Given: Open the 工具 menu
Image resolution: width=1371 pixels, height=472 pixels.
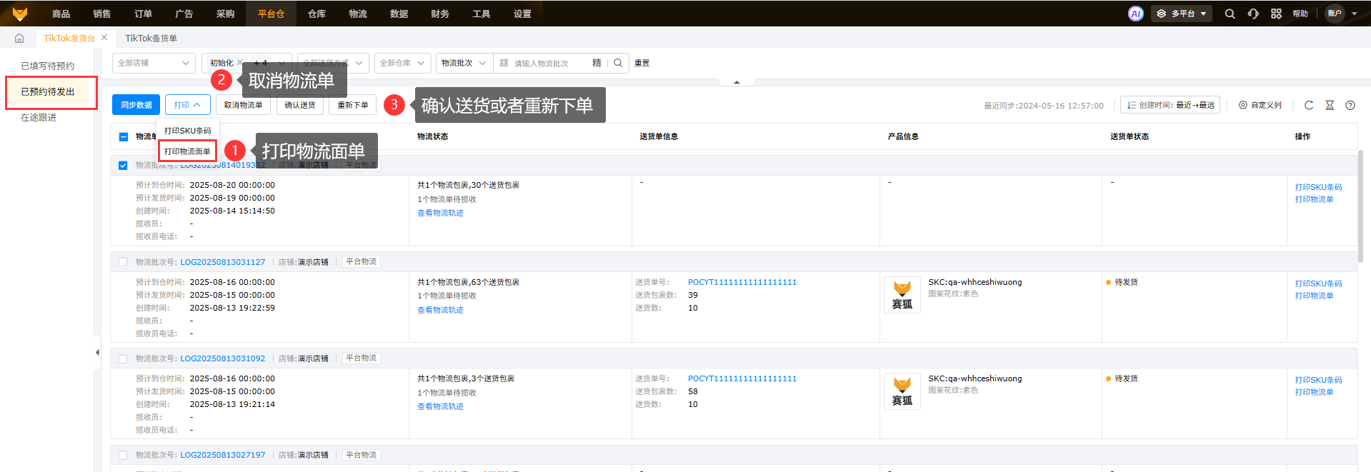Looking at the screenshot, I should (481, 14).
